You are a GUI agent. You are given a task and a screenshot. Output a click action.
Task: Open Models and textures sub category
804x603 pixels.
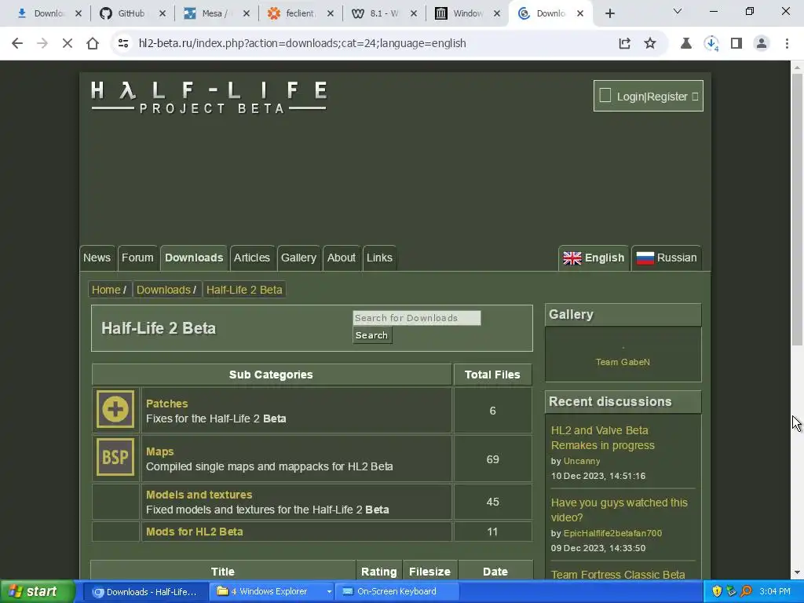(199, 495)
